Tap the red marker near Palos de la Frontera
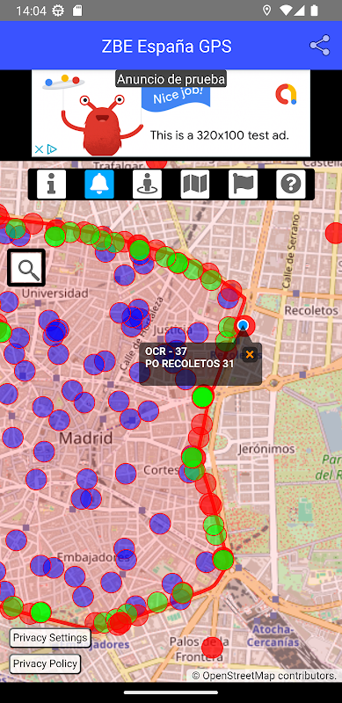 tap(212, 647)
